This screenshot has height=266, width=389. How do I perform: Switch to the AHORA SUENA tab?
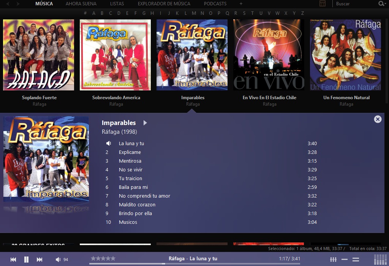pos(81,3)
